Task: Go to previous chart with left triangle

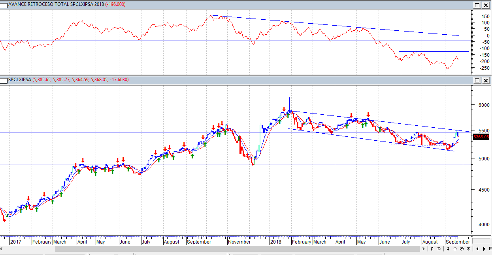Action: 477,249
